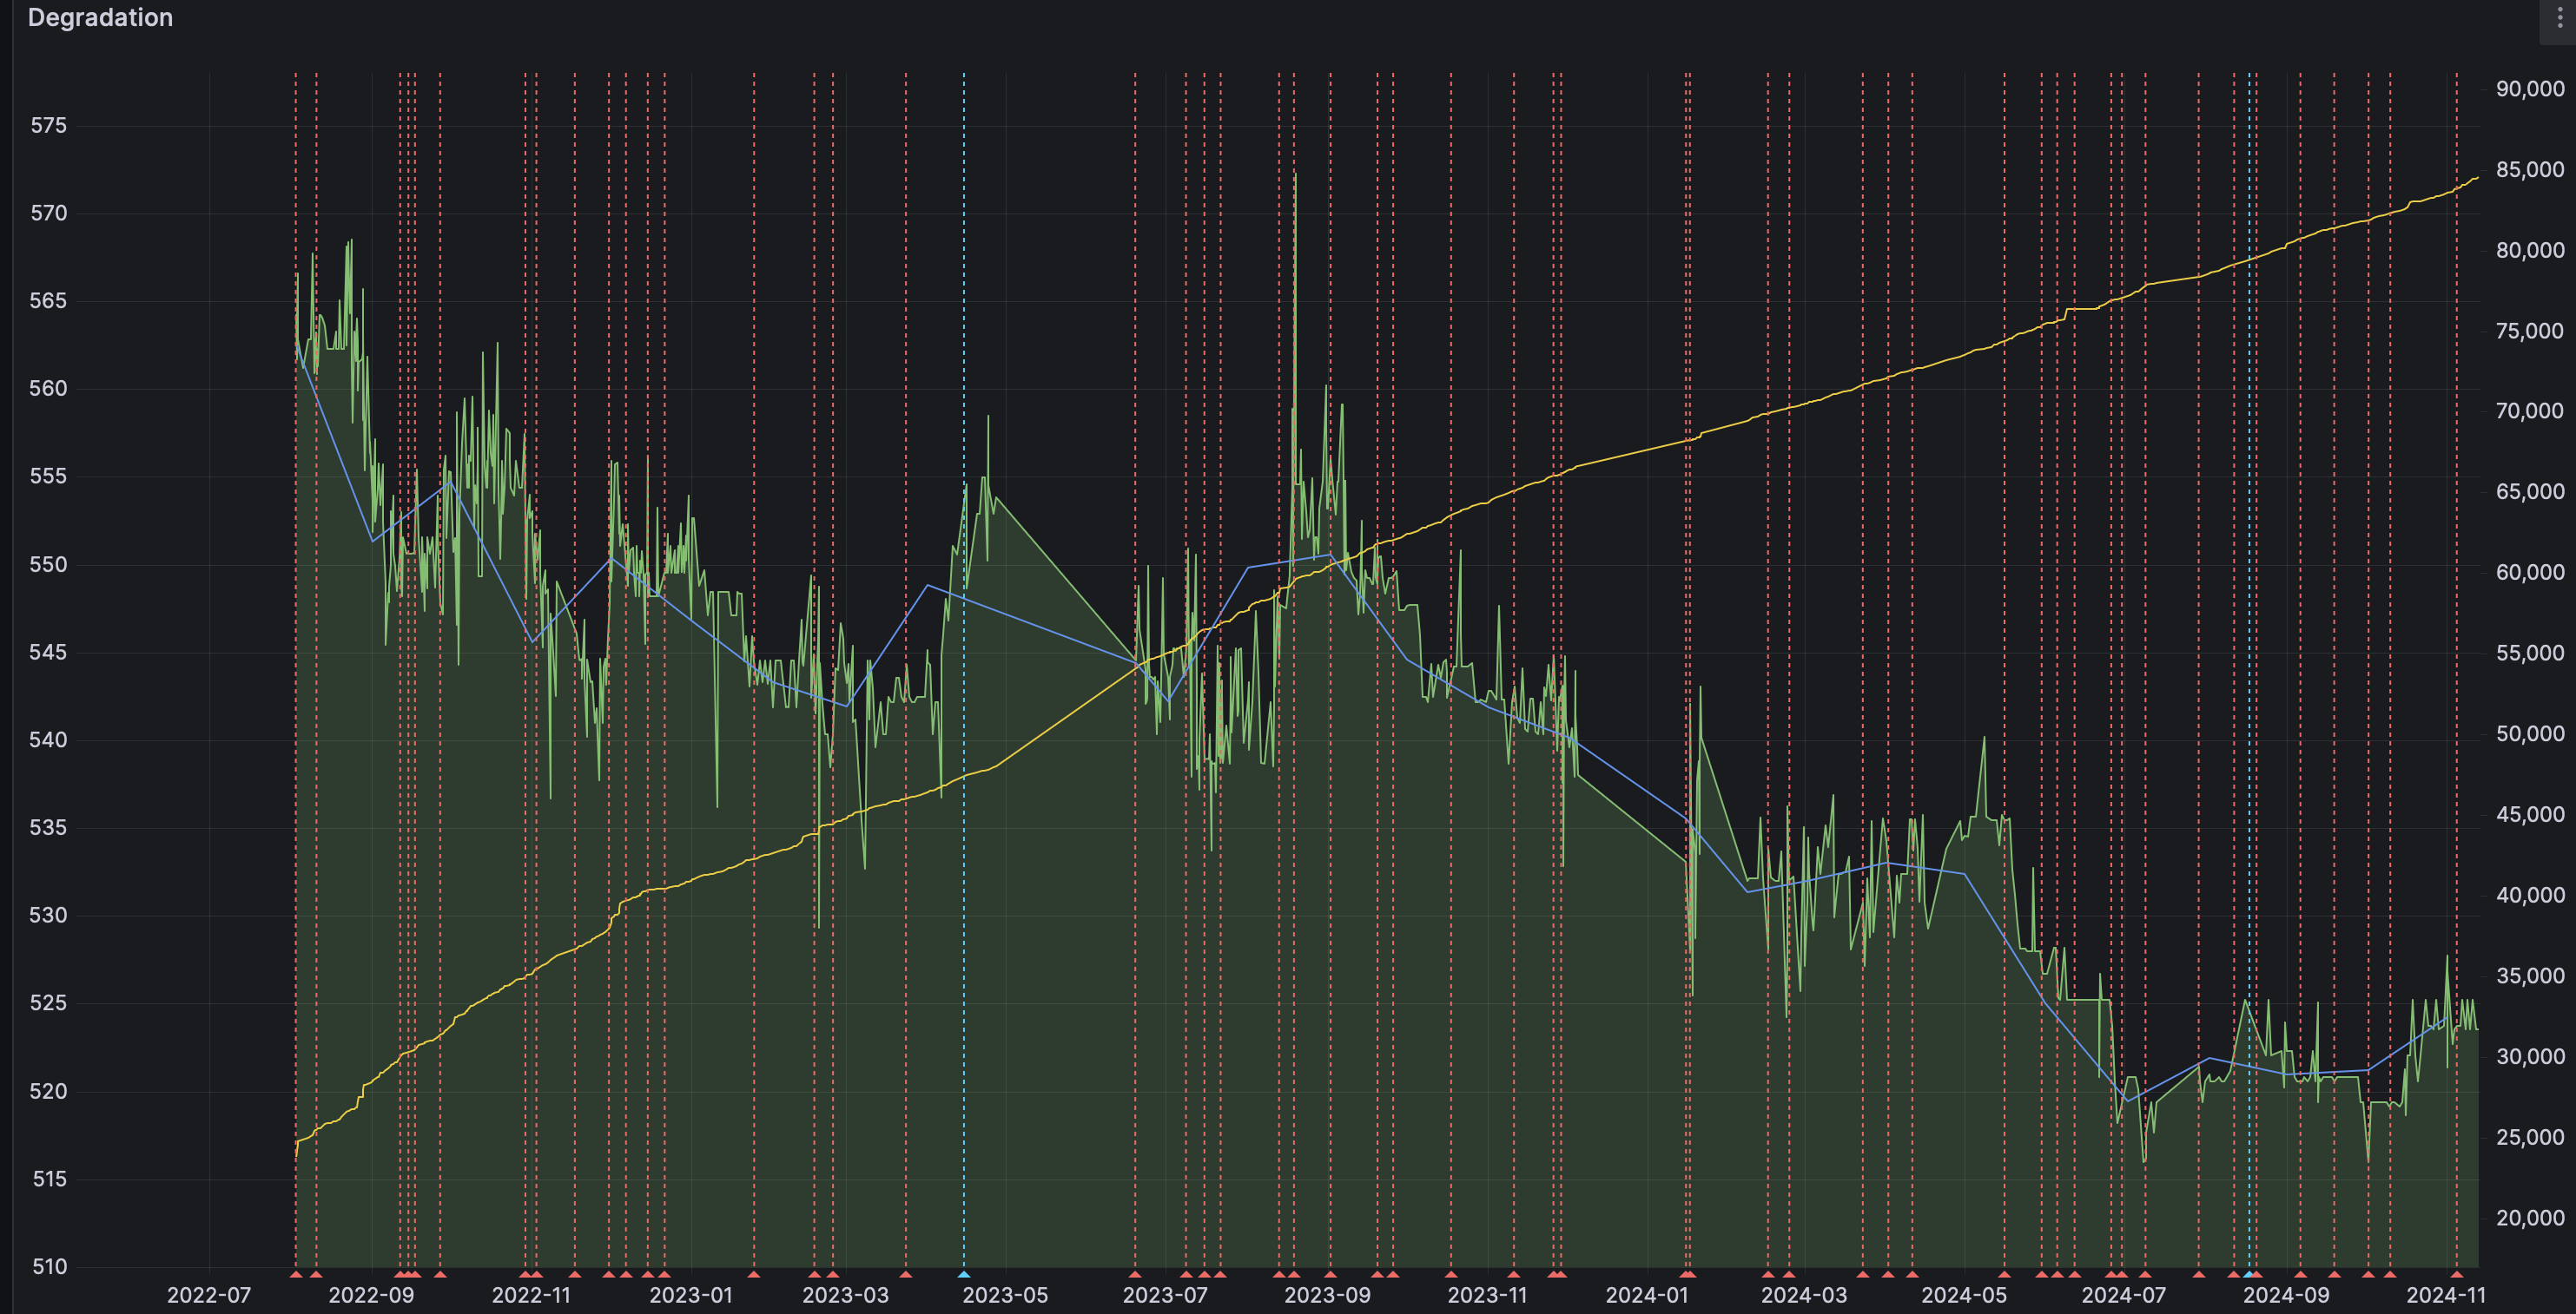
Task: Click the 560 left axis value
Action: click(48, 389)
